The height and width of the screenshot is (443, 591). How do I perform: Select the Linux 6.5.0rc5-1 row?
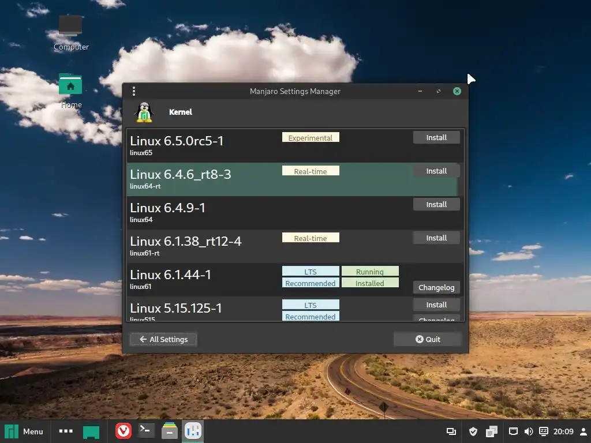pos(295,146)
